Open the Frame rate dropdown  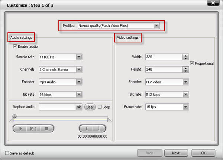(x=186, y=107)
